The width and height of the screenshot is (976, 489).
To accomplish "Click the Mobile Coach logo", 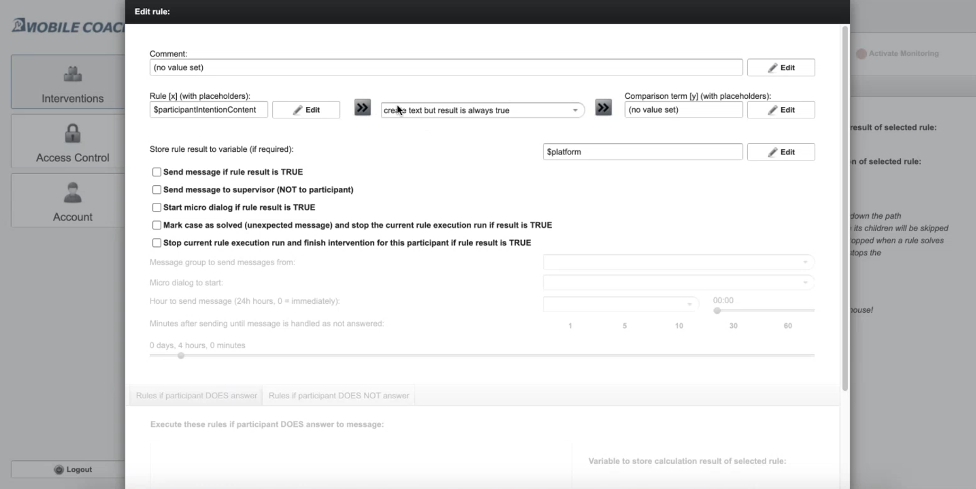I will (66, 26).
